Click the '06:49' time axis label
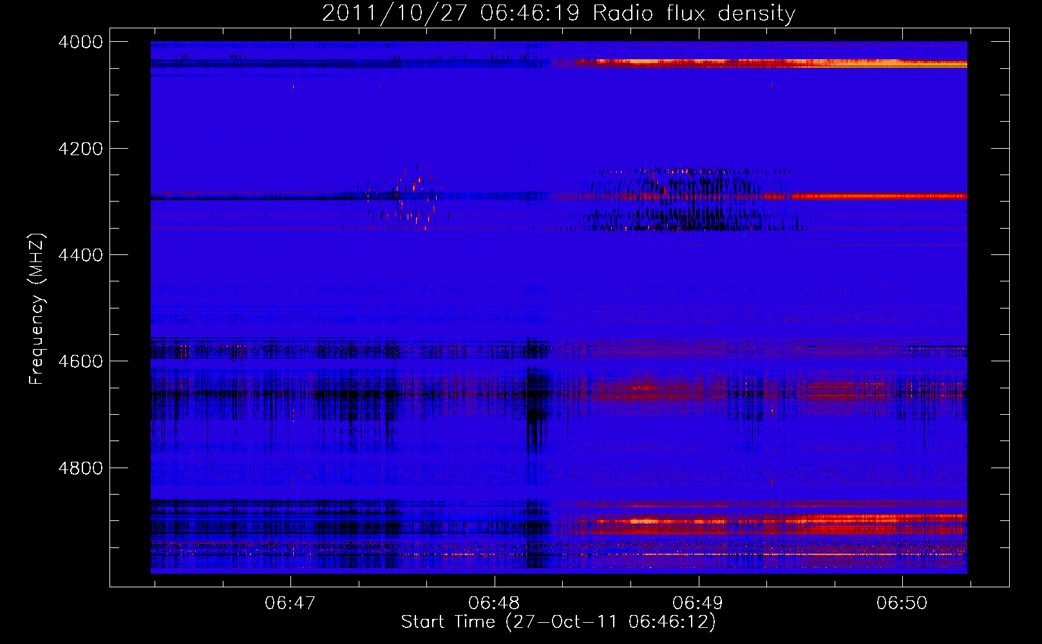Screen dimensions: 1042x644 tap(698, 603)
